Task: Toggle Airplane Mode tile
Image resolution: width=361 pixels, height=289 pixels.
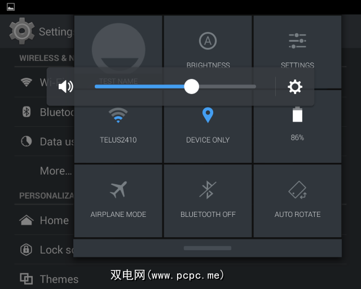Action: 118,201
